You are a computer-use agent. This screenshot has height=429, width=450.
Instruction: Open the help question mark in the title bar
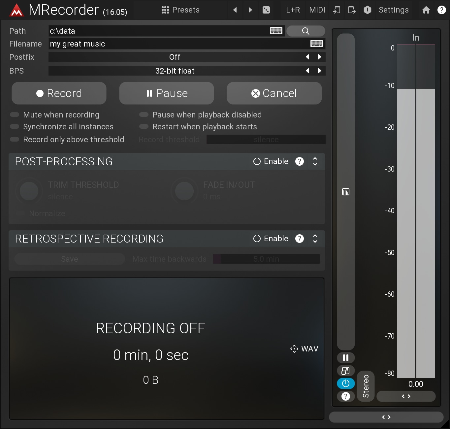point(442,10)
